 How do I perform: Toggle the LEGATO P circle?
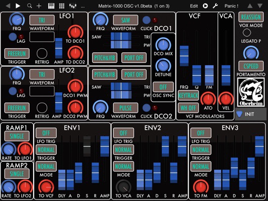tap(247, 33)
